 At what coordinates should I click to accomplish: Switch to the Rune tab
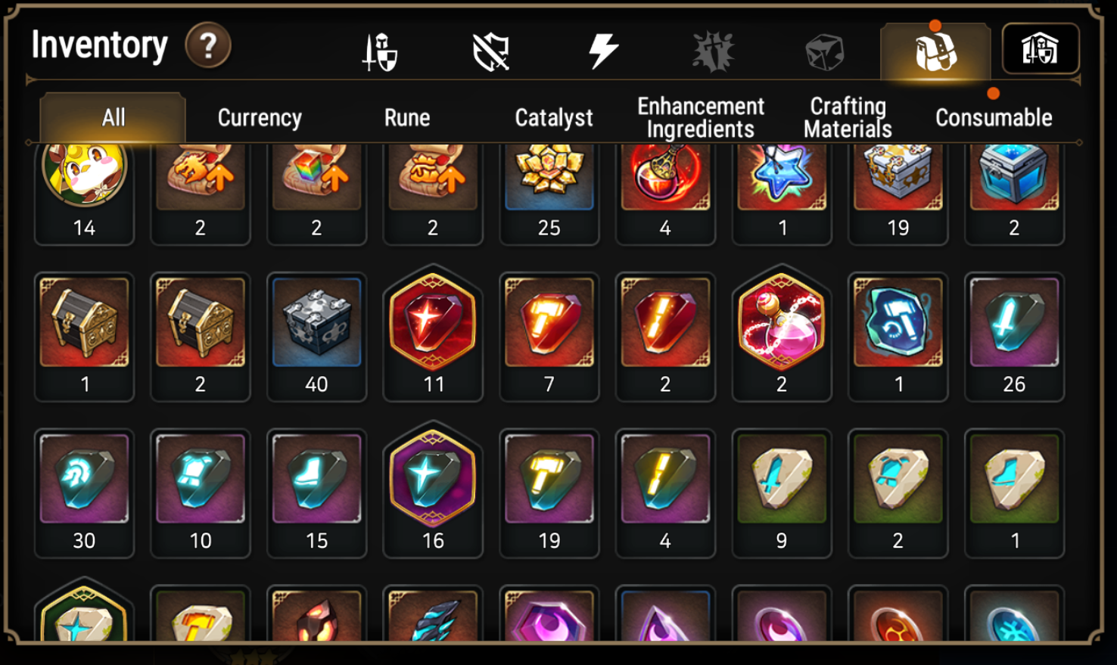[407, 118]
